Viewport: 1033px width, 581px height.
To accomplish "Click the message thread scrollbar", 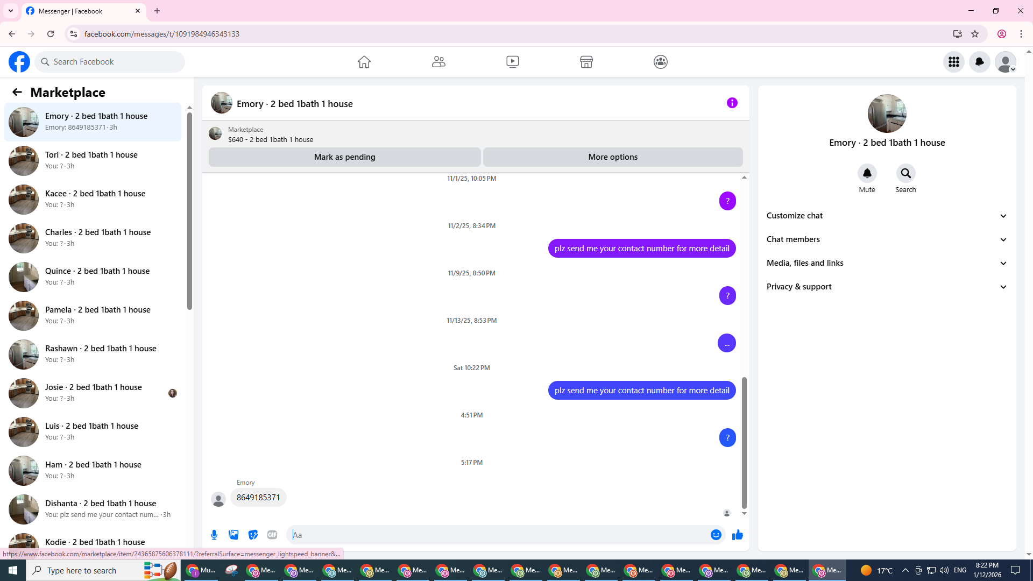I will click(x=744, y=442).
